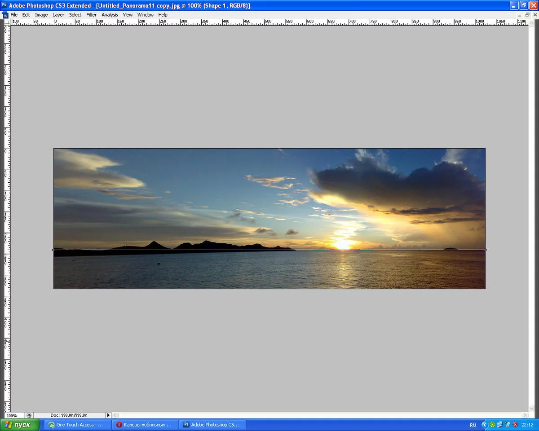Click the Photoshop document icon in menu bar
This screenshot has width=539, height=431.
point(5,15)
